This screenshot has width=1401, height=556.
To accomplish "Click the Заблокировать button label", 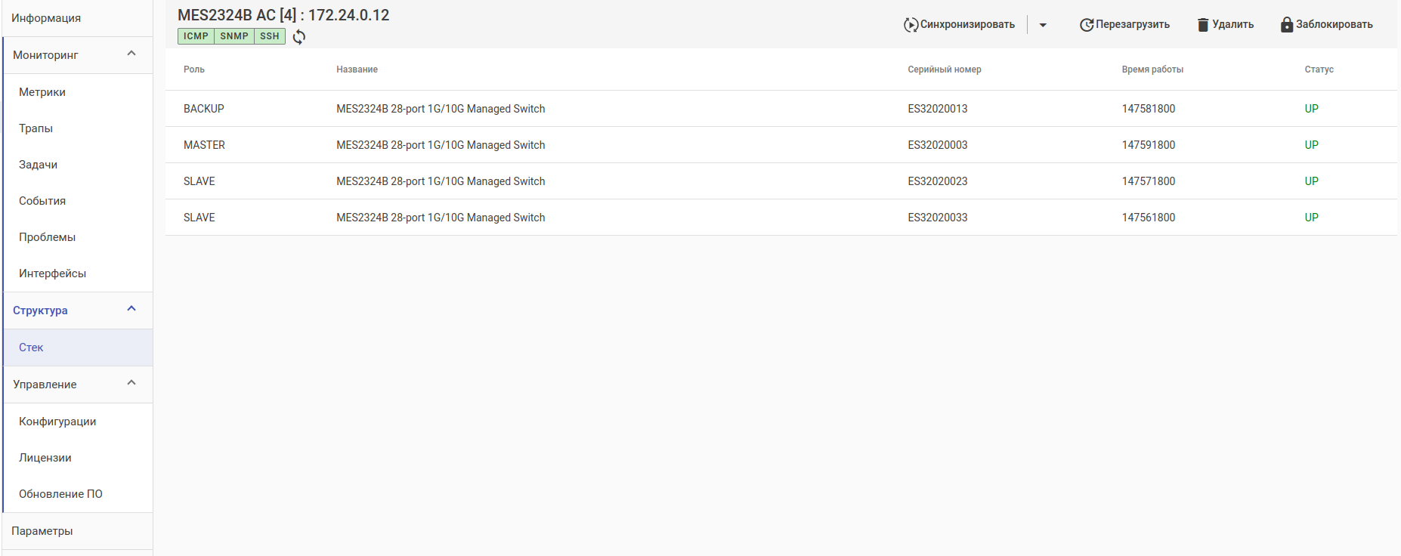I will 1335,25.
